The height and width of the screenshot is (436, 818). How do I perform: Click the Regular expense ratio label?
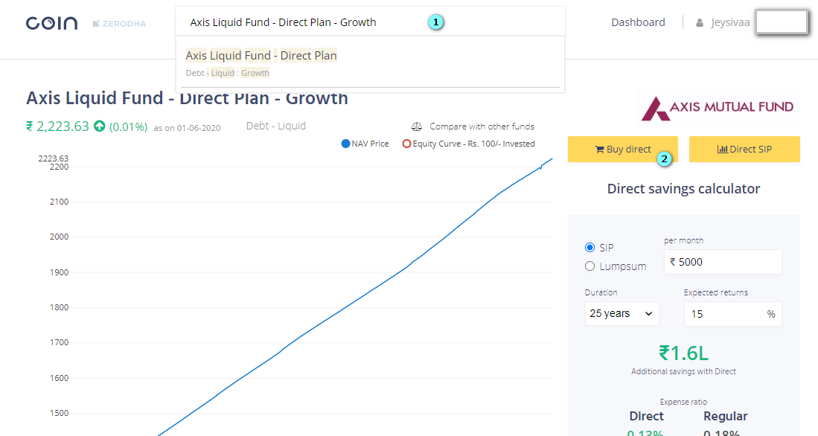click(725, 416)
